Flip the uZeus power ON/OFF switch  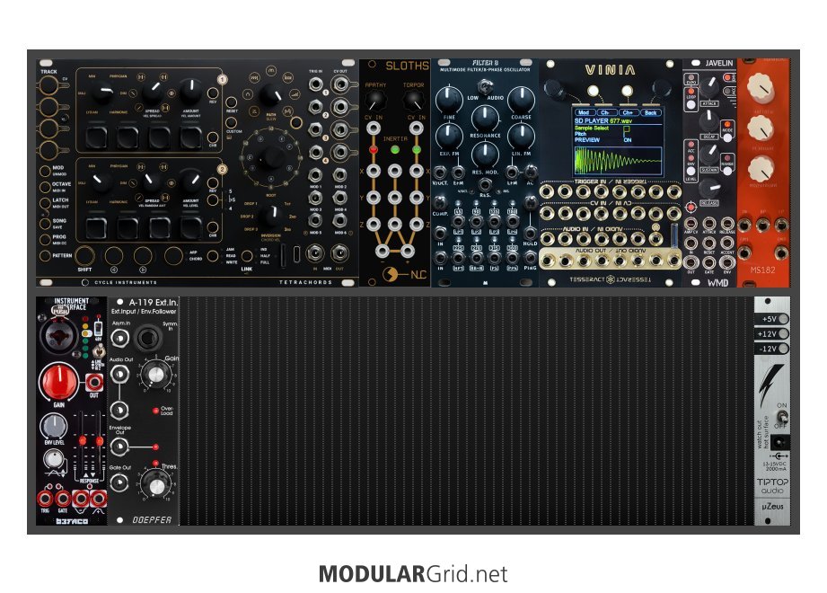781,416
